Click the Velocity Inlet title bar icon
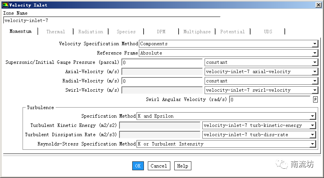 [x=5, y=5]
